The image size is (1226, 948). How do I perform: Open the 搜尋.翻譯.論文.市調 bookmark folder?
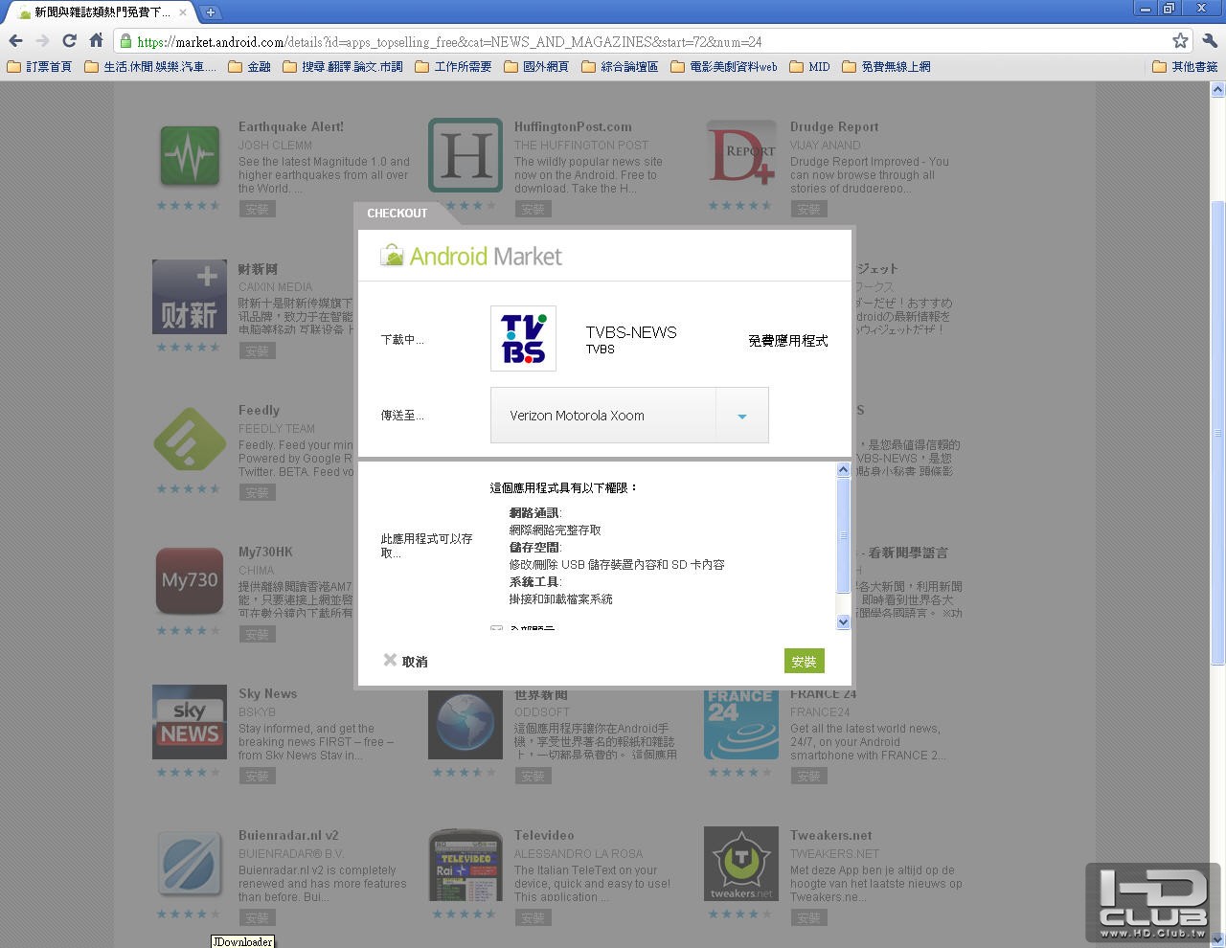tap(342, 67)
